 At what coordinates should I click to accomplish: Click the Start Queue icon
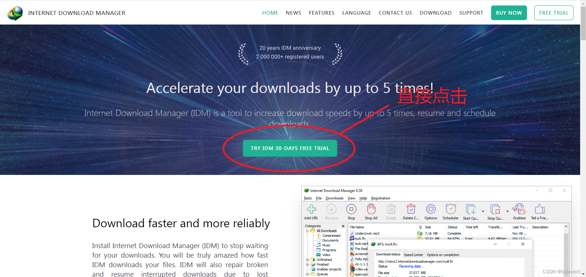(x=471, y=209)
